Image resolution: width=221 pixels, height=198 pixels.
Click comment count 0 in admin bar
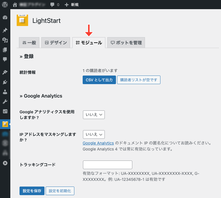coord(58,5)
